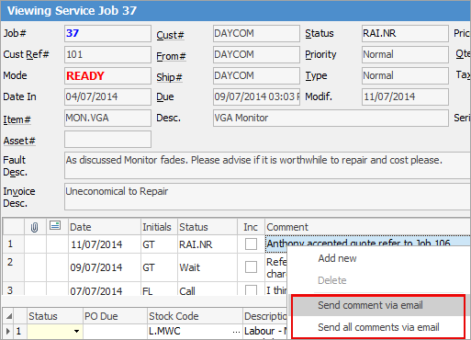Click the Item# field MON.VGA
The width and height of the screenshot is (471, 340).
click(107, 118)
